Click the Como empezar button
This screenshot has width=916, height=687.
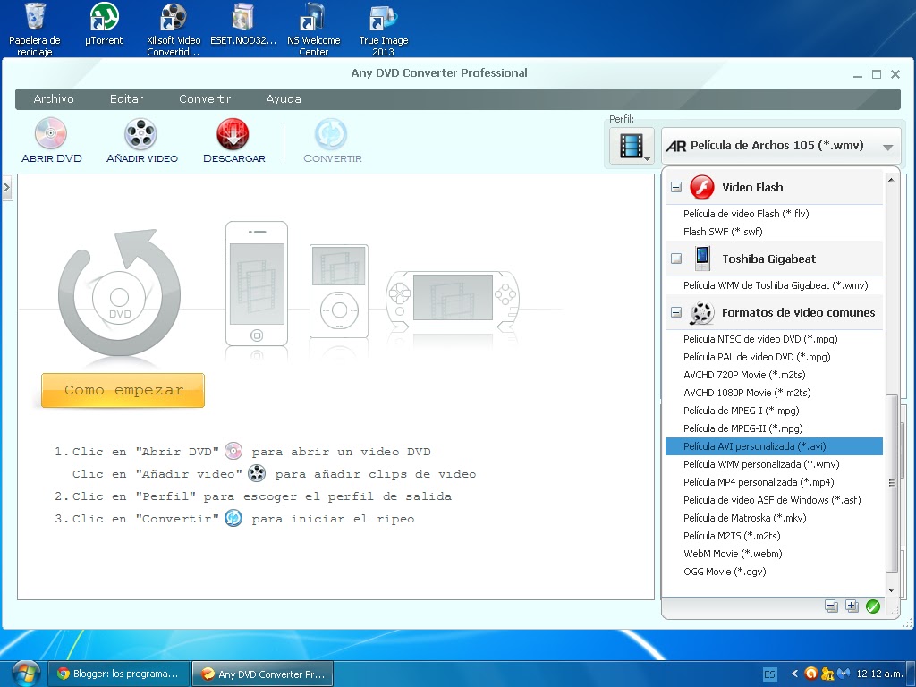[x=122, y=390]
